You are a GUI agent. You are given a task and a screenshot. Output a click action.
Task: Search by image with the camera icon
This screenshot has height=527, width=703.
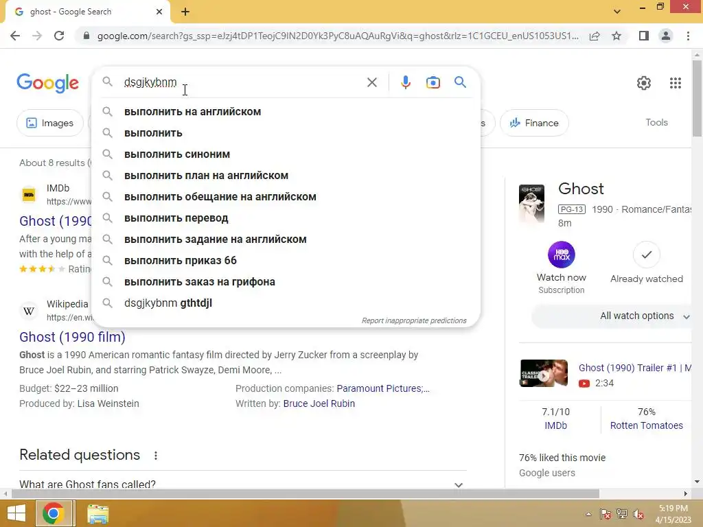click(x=433, y=82)
